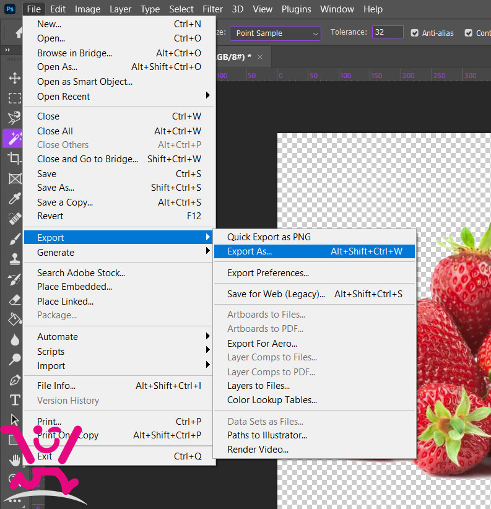Close the document tab
Viewport: 491px width, 509px height.
pos(260,57)
